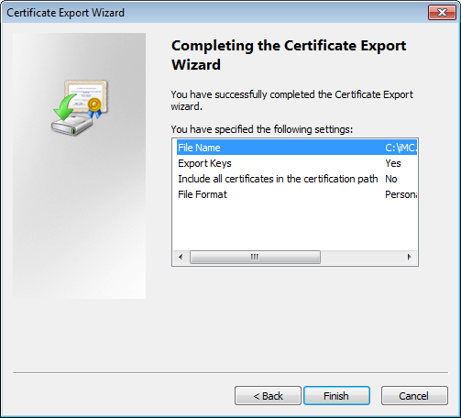Click the Finish button

point(336,396)
